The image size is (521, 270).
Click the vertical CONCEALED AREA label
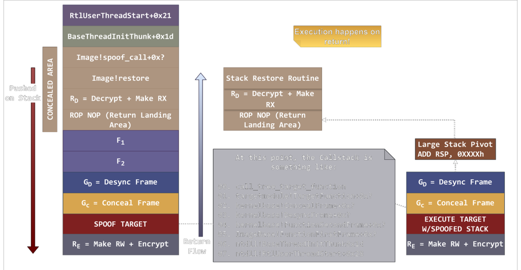50,89
